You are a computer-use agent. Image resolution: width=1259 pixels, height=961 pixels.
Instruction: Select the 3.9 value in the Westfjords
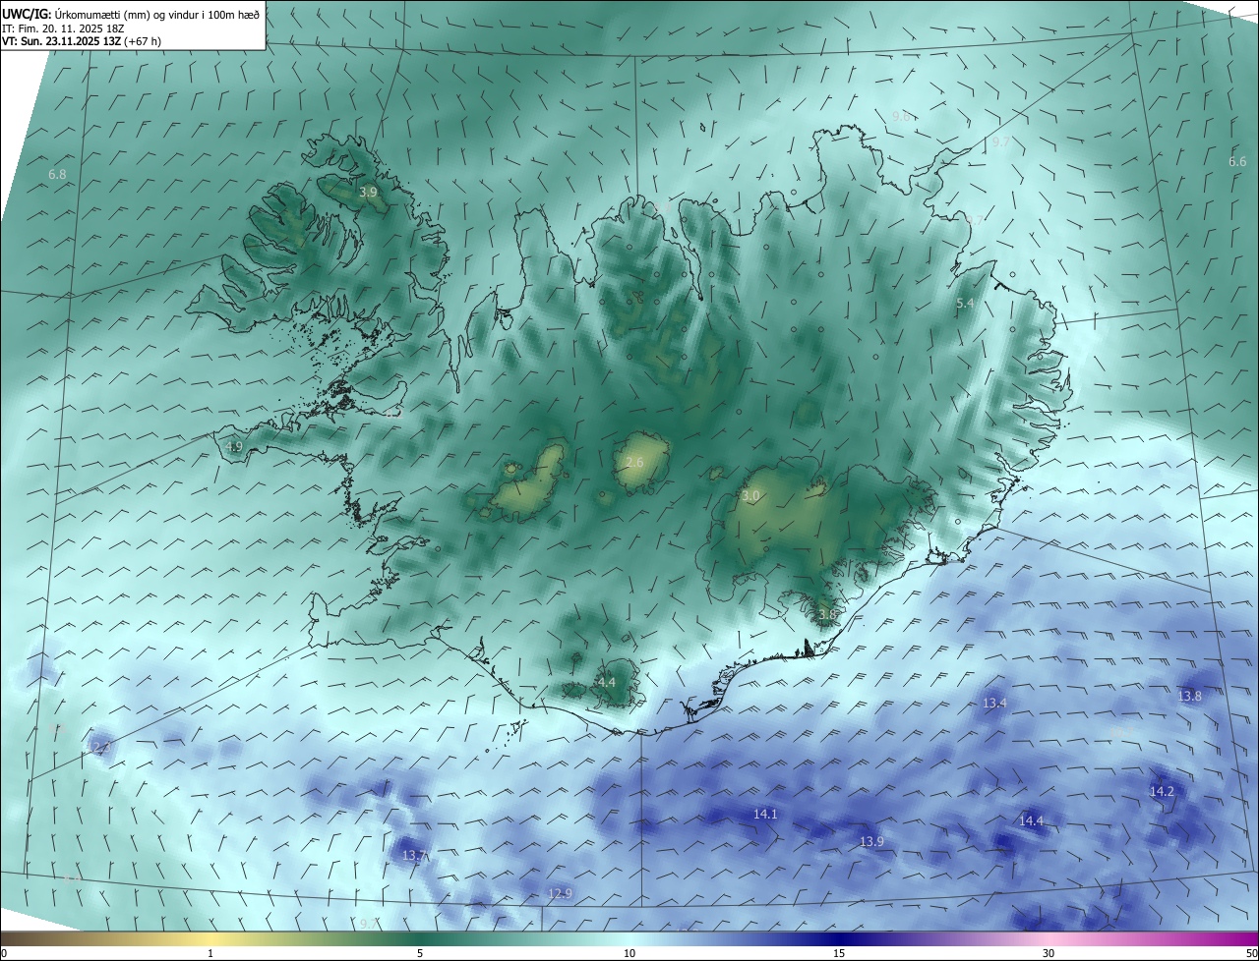pos(368,193)
